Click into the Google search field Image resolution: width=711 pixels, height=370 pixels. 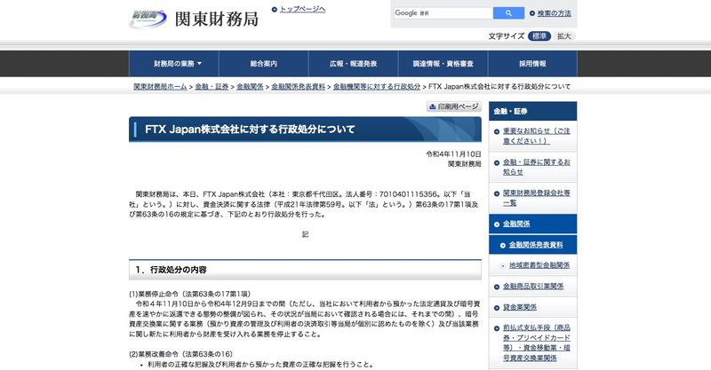(442, 13)
